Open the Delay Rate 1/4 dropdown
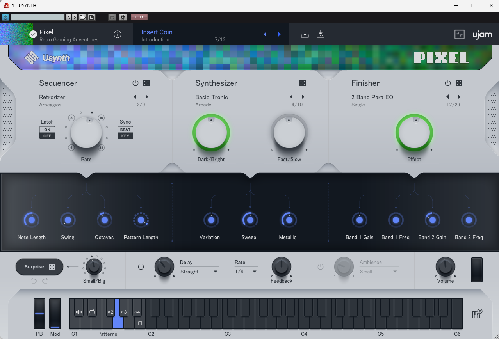499x339 pixels. (x=246, y=272)
